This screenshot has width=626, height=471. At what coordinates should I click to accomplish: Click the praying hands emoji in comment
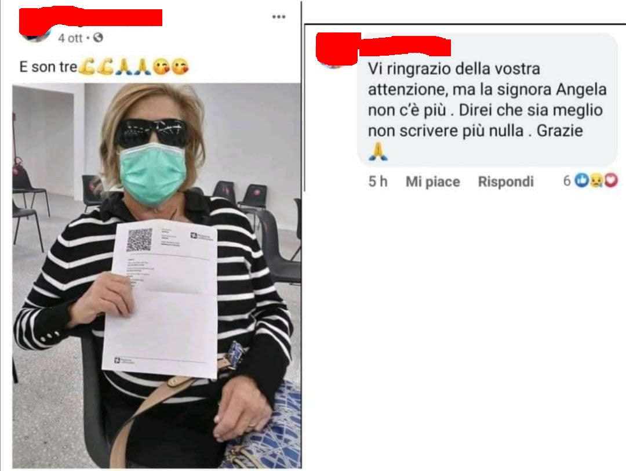coord(378,151)
